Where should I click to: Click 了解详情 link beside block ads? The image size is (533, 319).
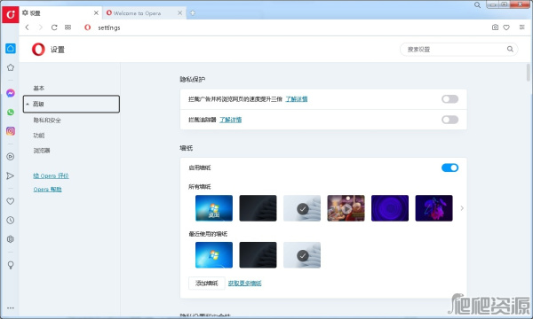(x=297, y=99)
